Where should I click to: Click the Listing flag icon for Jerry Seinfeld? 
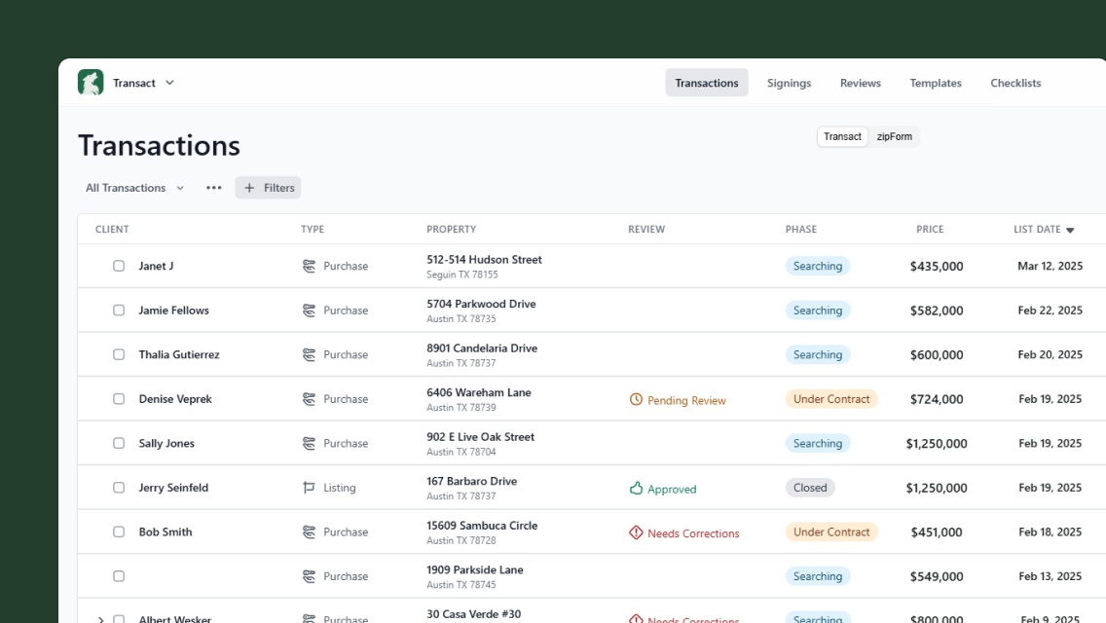click(310, 488)
